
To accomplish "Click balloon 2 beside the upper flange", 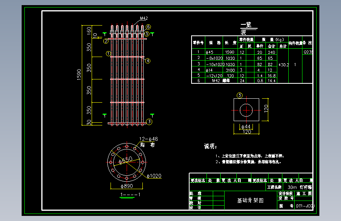I will [x=106, y=41].
